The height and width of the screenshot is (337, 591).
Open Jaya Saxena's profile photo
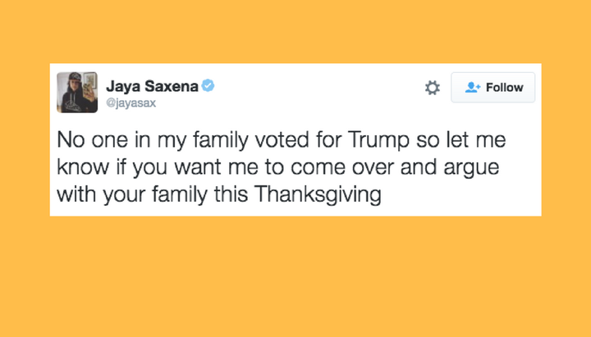(77, 93)
